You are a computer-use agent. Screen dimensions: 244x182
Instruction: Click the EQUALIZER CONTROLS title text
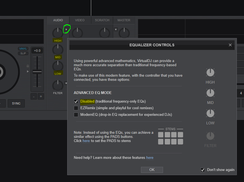click(152, 45)
